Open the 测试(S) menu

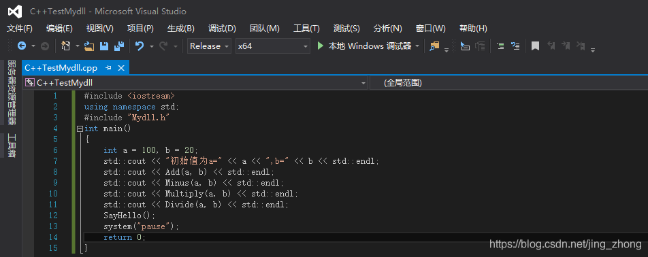(x=346, y=29)
